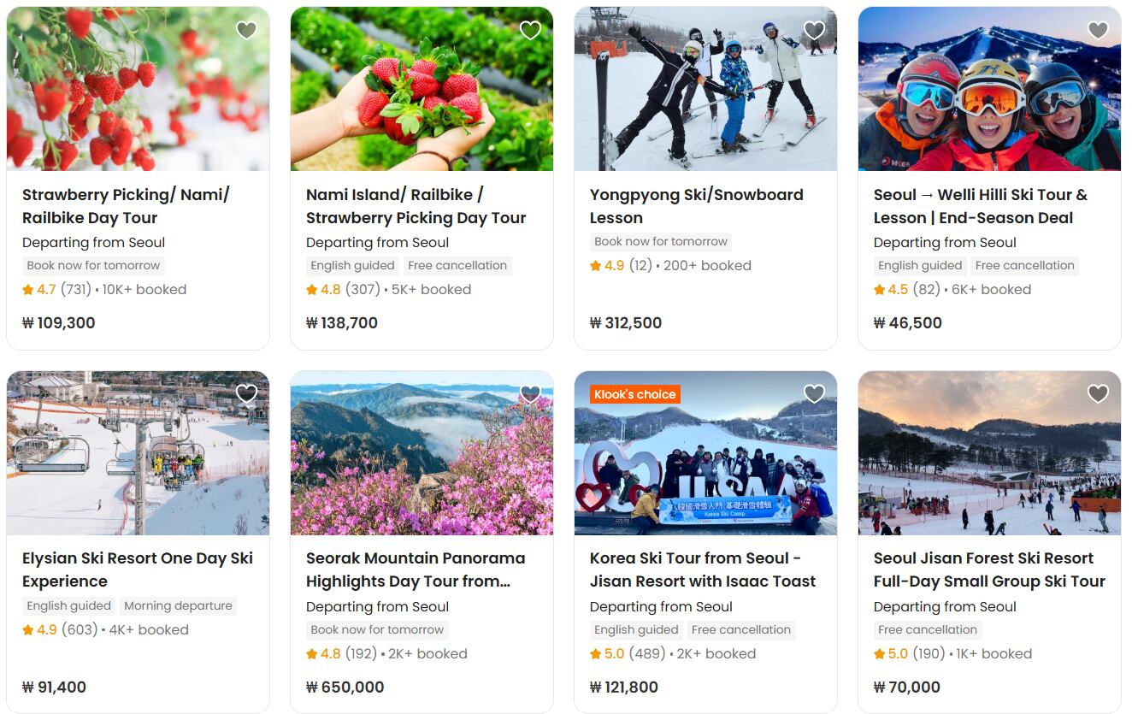This screenshot has width=1132, height=714.
Task: Favorite the Strawberry Picking/ Nami/ Railbike tour
Action: pyautogui.click(x=246, y=31)
